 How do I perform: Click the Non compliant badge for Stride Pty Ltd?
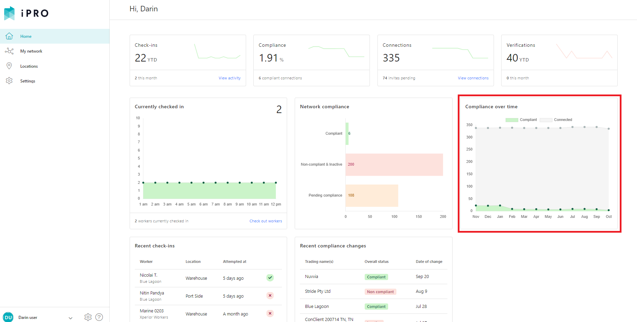380,292
